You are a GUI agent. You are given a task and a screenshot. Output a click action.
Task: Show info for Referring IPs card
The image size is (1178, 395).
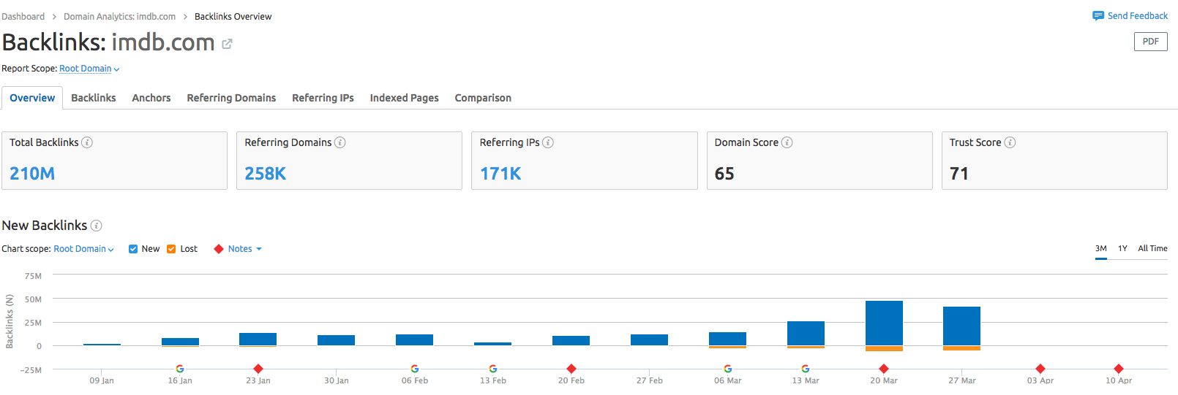pos(548,142)
